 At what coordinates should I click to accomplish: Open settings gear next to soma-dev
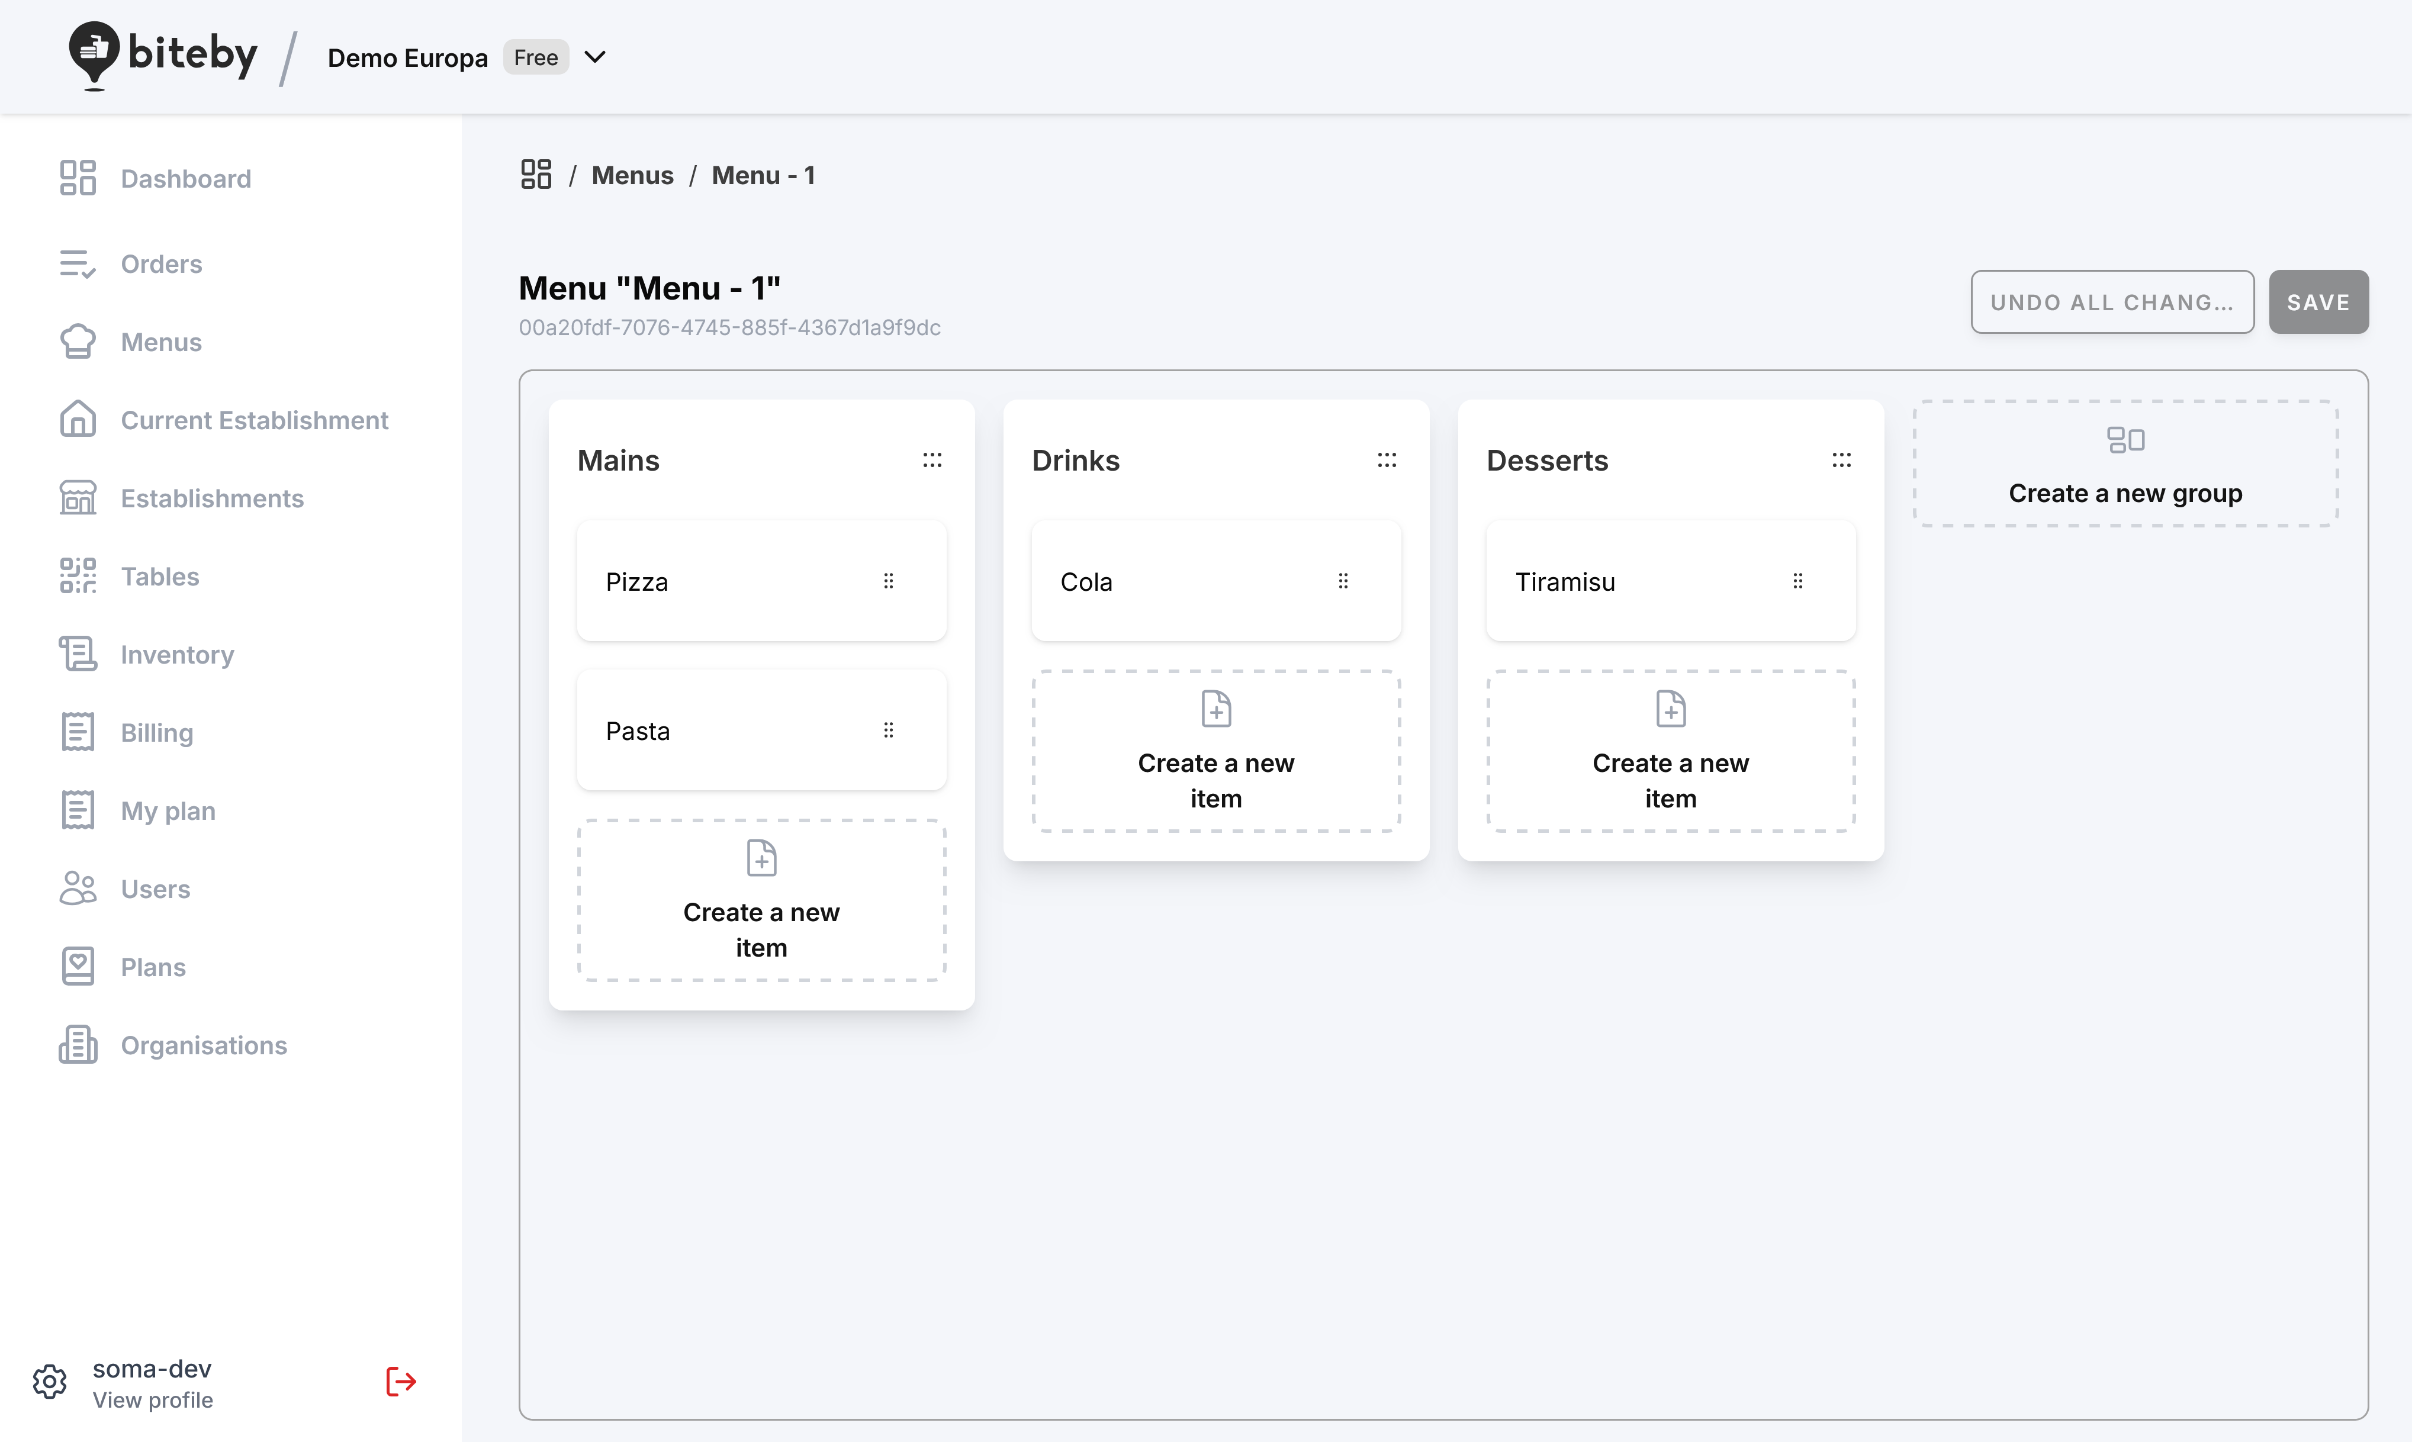click(x=50, y=1381)
